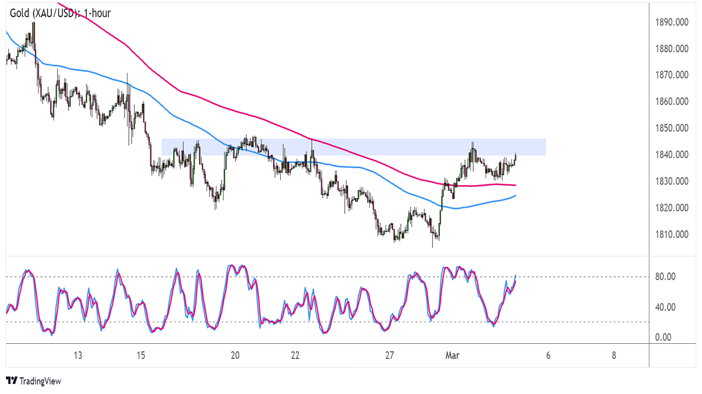Select the 13 date marker on time axis
The image size is (702, 394).
pyautogui.click(x=77, y=355)
